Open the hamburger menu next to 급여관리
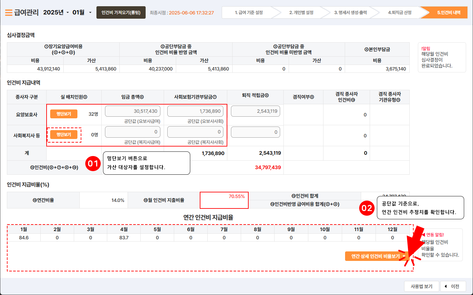Image resolution: width=473 pixels, height=295 pixels. [9, 13]
